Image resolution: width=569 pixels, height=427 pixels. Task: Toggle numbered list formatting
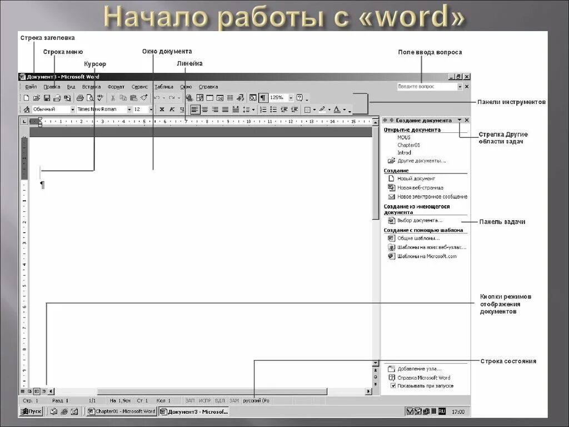(263, 110)
